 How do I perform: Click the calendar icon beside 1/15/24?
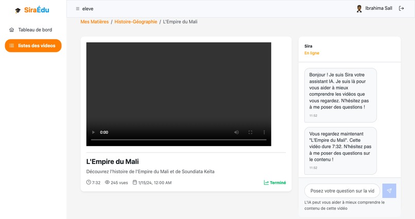[135, 182]
